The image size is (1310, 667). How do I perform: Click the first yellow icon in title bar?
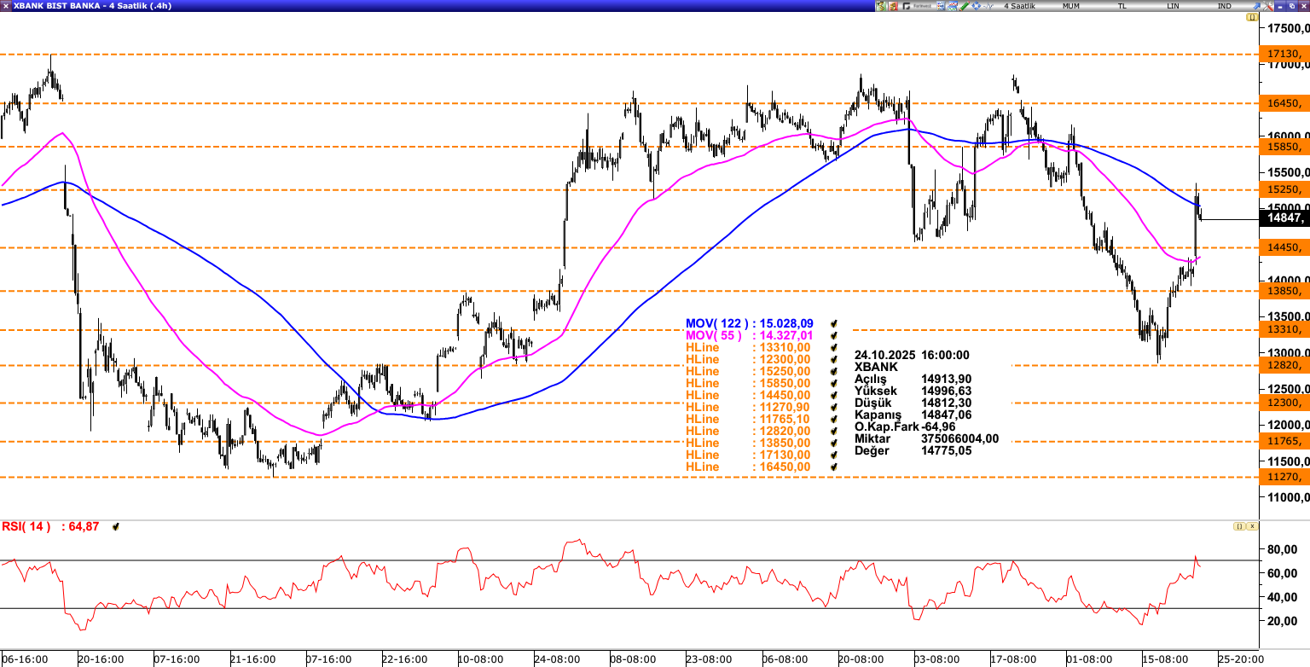[x=881, y=6]
